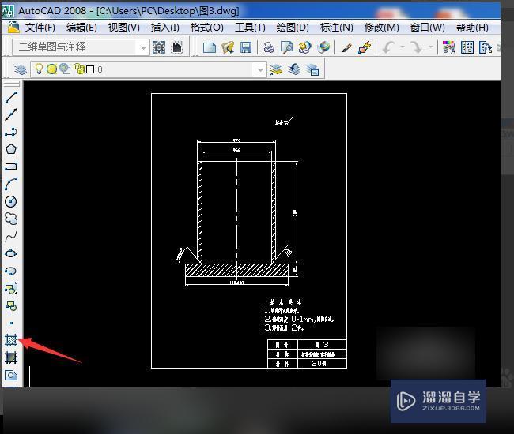The height and width of the screenshot is (434, 514).
Task: Open the 修改(M) menu
Action: coord(382,28)
